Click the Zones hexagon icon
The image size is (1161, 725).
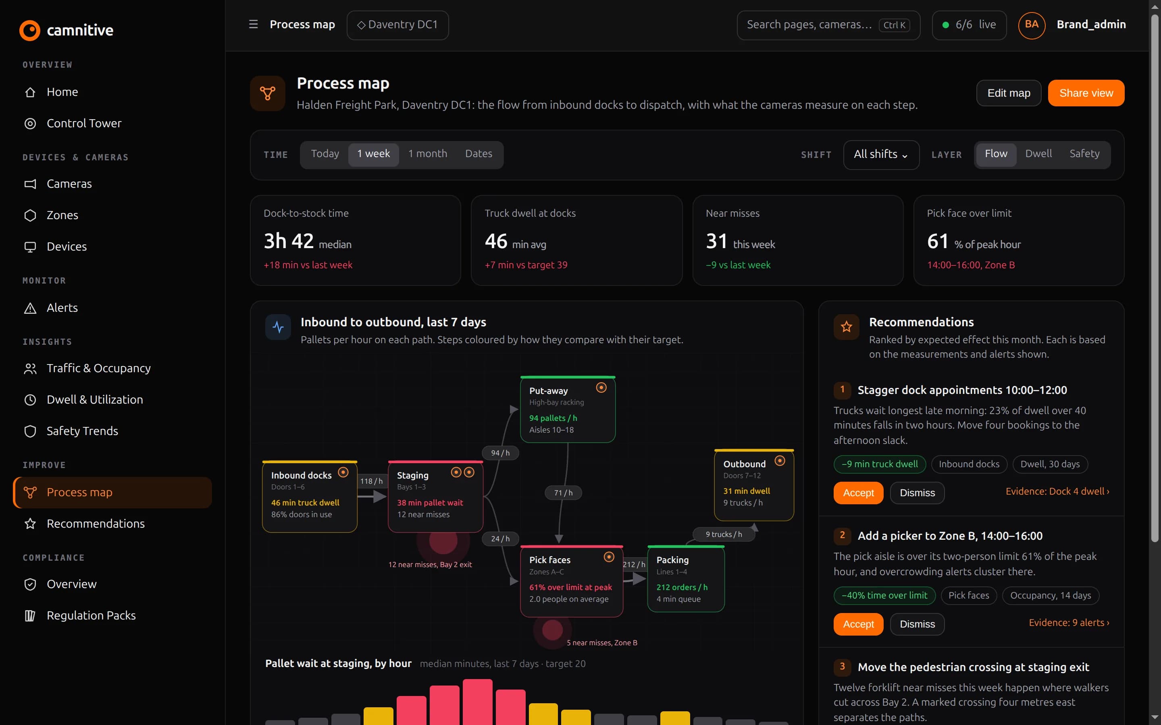click(30, 215)
